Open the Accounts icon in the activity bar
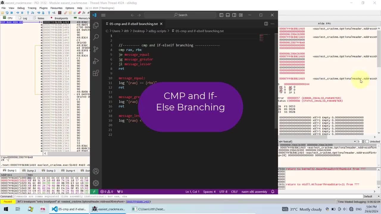Viewport: 381px width, 214px height. coord(96,171)
